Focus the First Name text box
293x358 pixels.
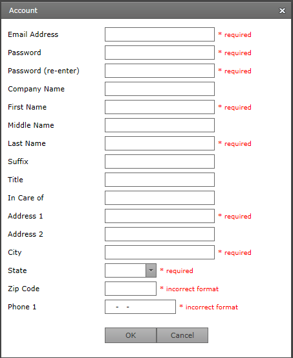coord(160,107)
